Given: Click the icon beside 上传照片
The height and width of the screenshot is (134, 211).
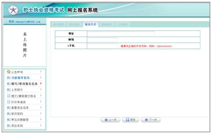Looking at the screenshot, I should click(9, 90).
